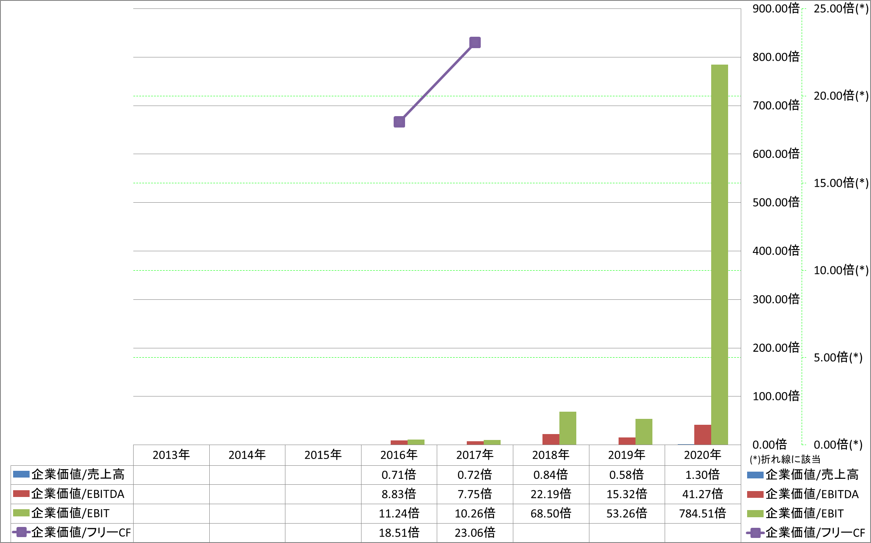The width and height of the screenshot is (871, 543).
Task: Click green swatch beside 企業価値/EBIT in table
Action: point(21,513)
